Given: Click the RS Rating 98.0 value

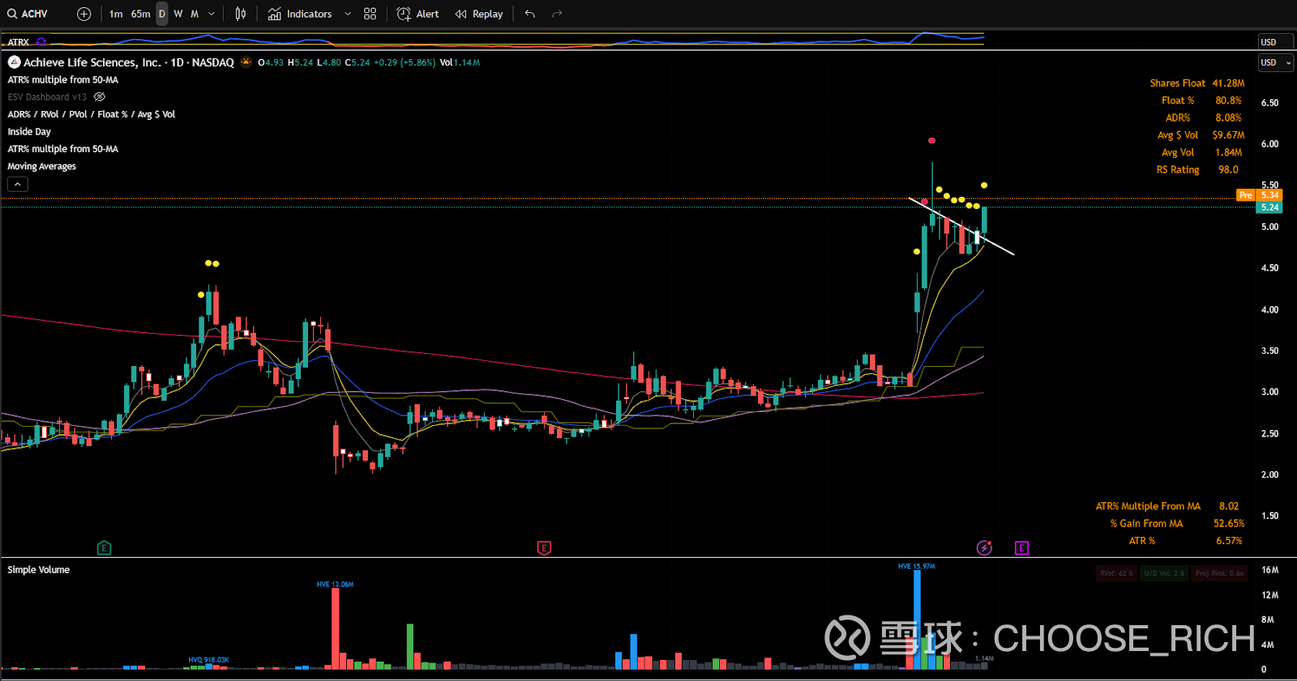Looking at the screenshot, I should [1228, 170].
